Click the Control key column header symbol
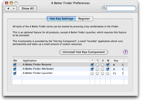The image size is (141, 101). 92,61
